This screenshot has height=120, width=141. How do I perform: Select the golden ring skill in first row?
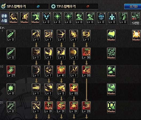[86, 36]
